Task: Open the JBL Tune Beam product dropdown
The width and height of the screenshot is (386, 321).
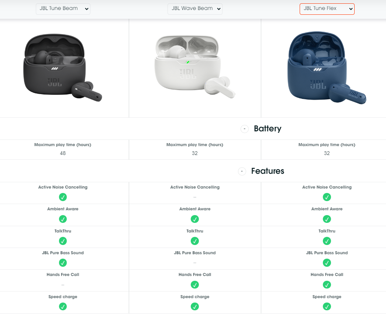Action: [63, 9]
